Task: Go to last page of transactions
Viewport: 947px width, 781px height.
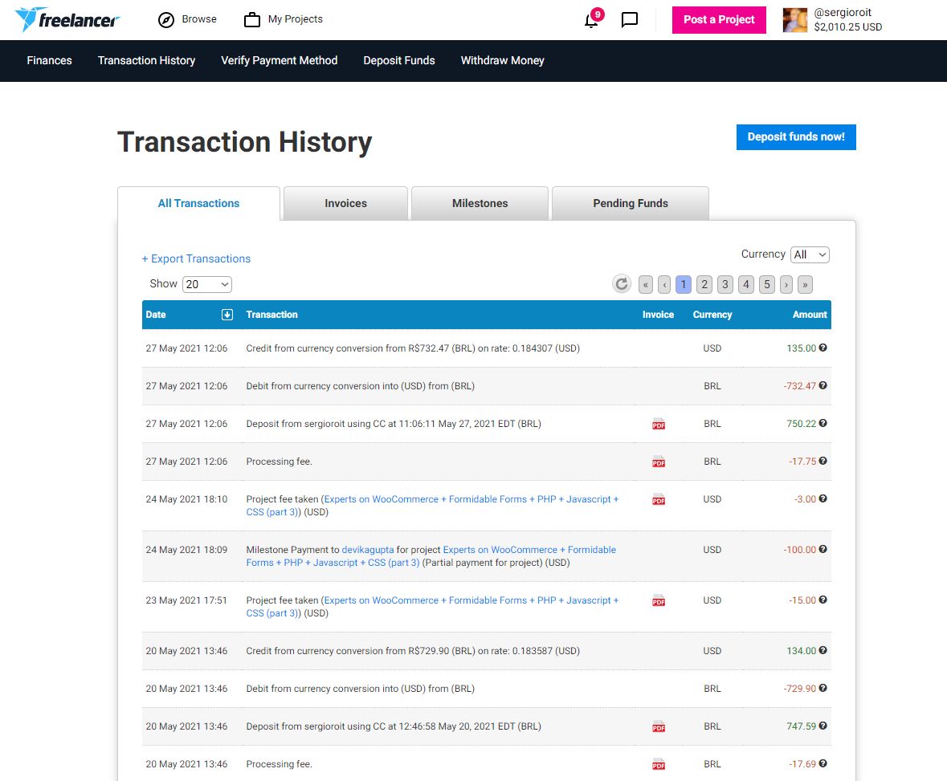Action: pyautogui.click(x=805, y=284)
